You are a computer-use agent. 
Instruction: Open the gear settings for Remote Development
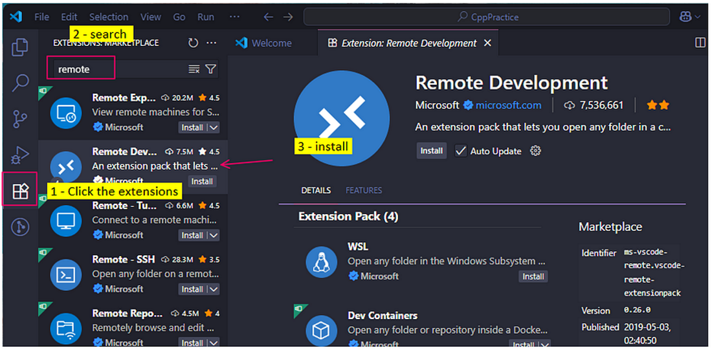pyautogui.click(x=536, y=151)
